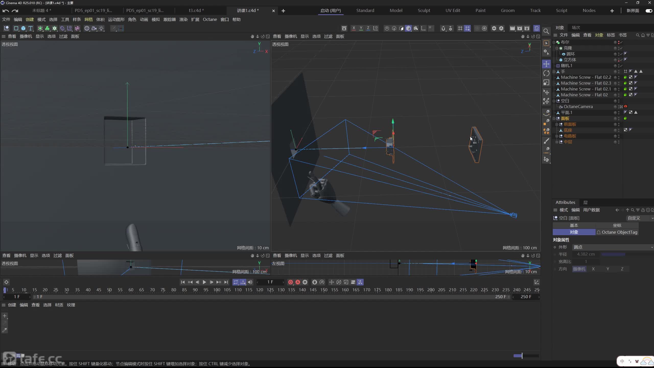The height and width of the screenshot is (368, 654).
Task: Click the Z axis lock icon
Action: coord(368,28)
